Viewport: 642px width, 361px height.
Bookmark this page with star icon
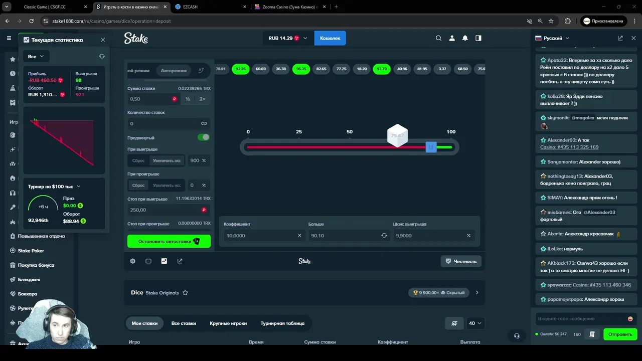click(551, 21)
